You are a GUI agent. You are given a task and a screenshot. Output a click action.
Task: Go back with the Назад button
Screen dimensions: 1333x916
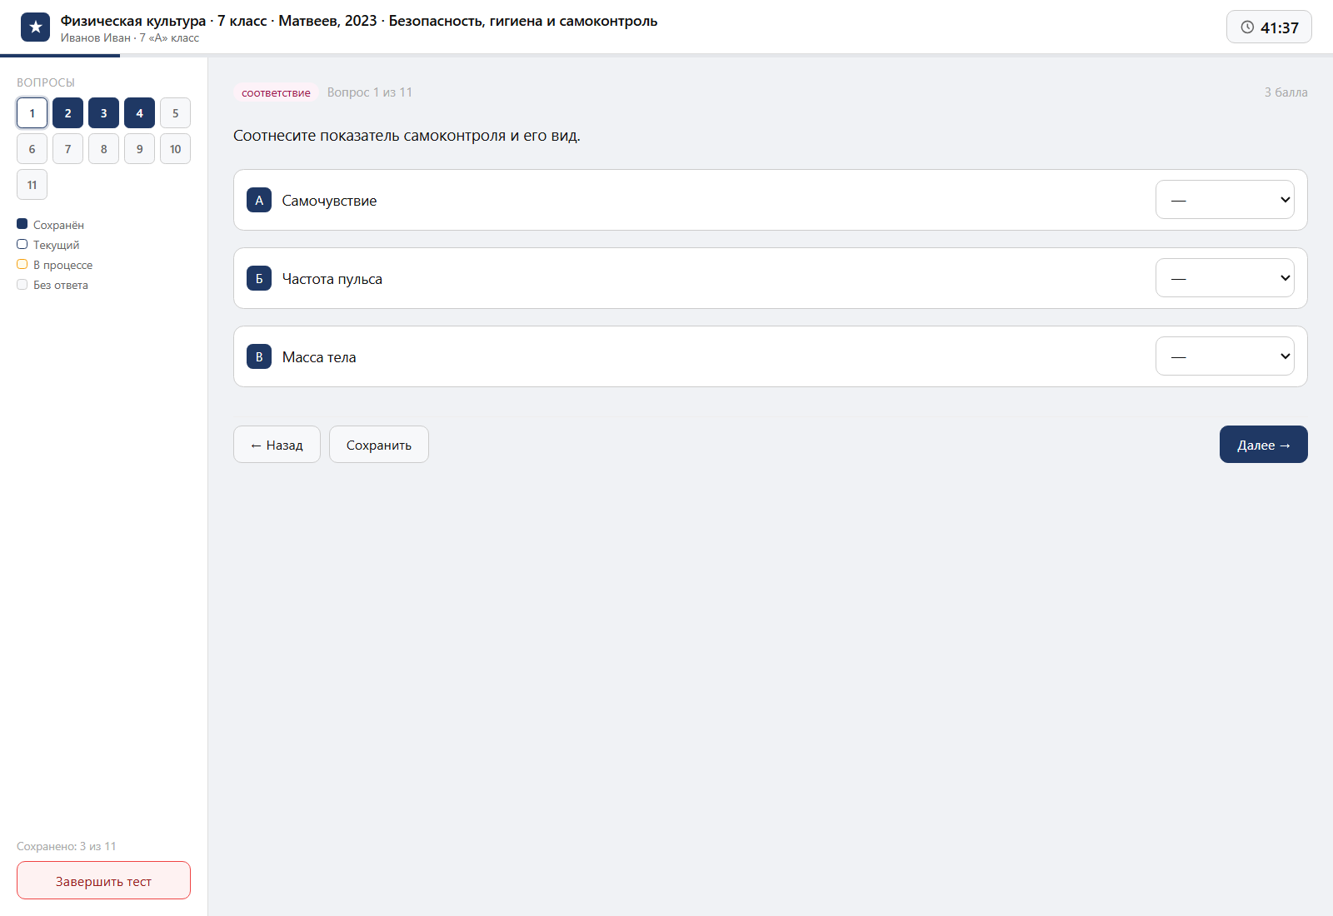pyautogui.click(x=277, y=445)
